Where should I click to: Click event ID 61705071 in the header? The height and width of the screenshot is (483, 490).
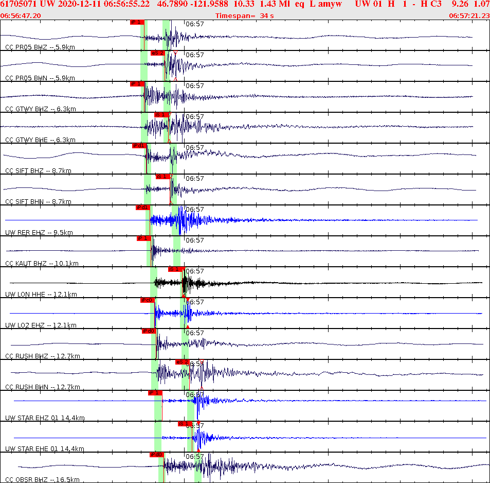pyautogui.click(x=18, y=5)
